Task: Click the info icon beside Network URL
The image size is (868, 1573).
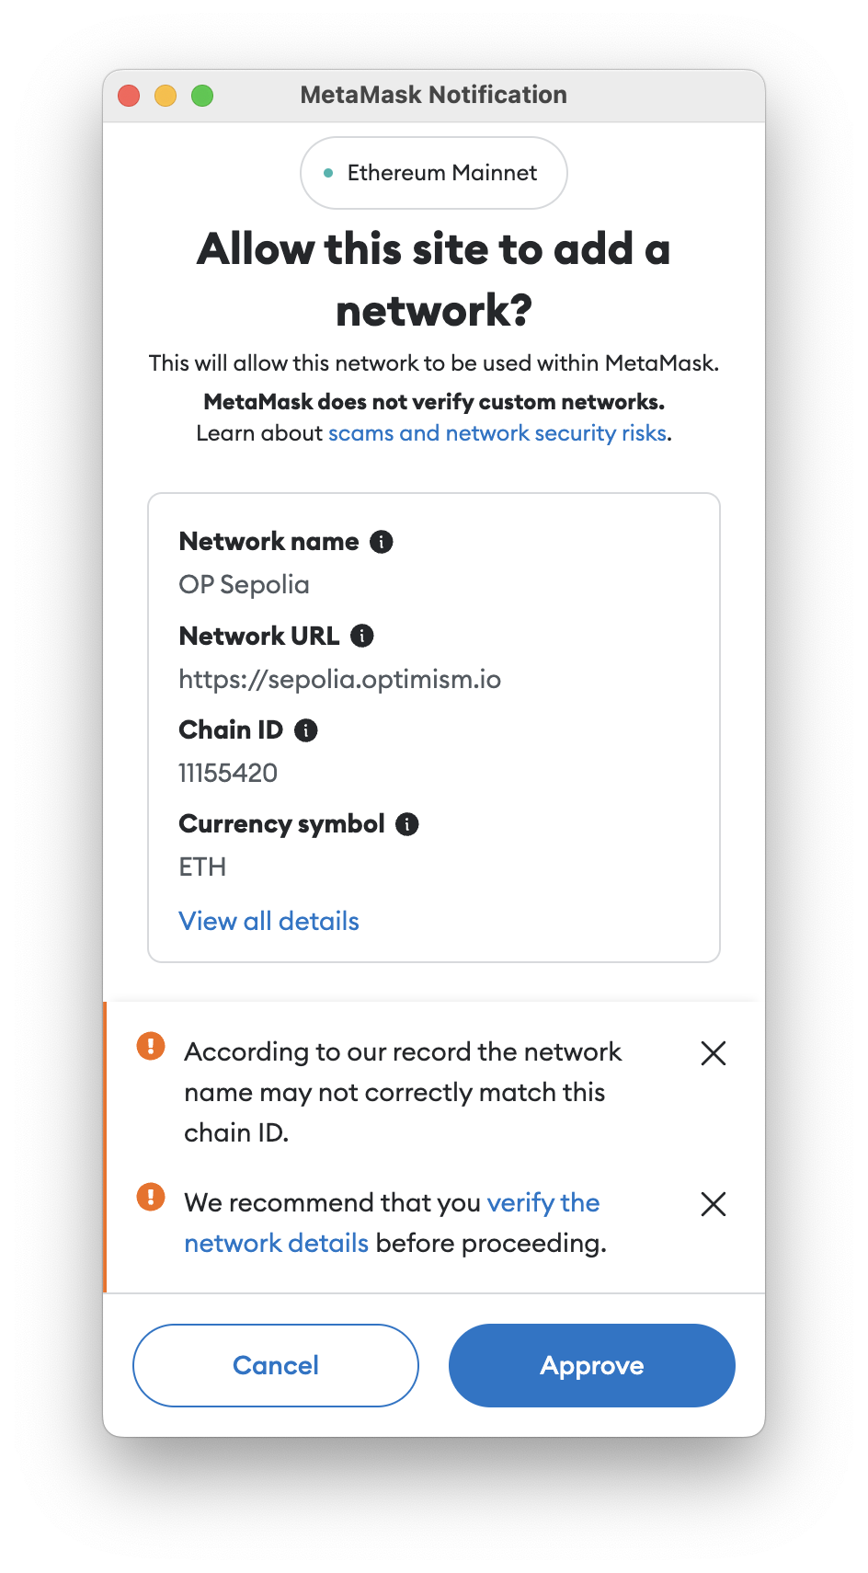Action: point(360,636)
